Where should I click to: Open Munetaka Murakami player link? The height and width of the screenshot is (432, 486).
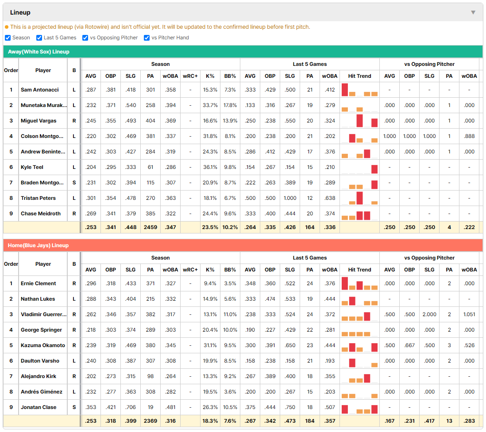44,105
